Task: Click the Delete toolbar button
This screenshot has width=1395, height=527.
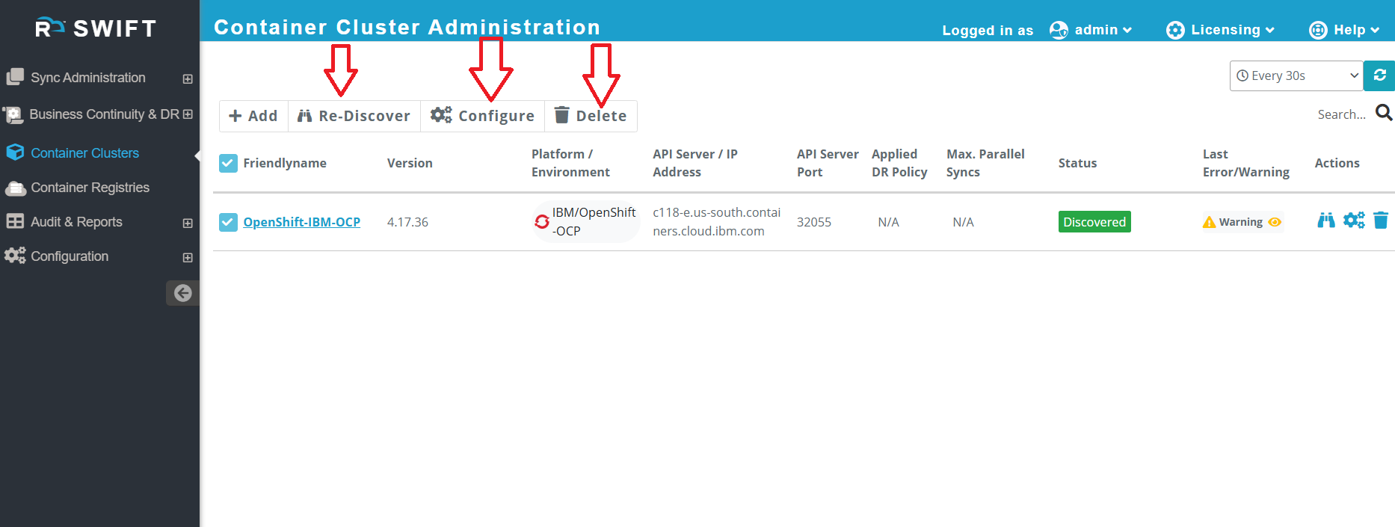Action: [591, 116]
